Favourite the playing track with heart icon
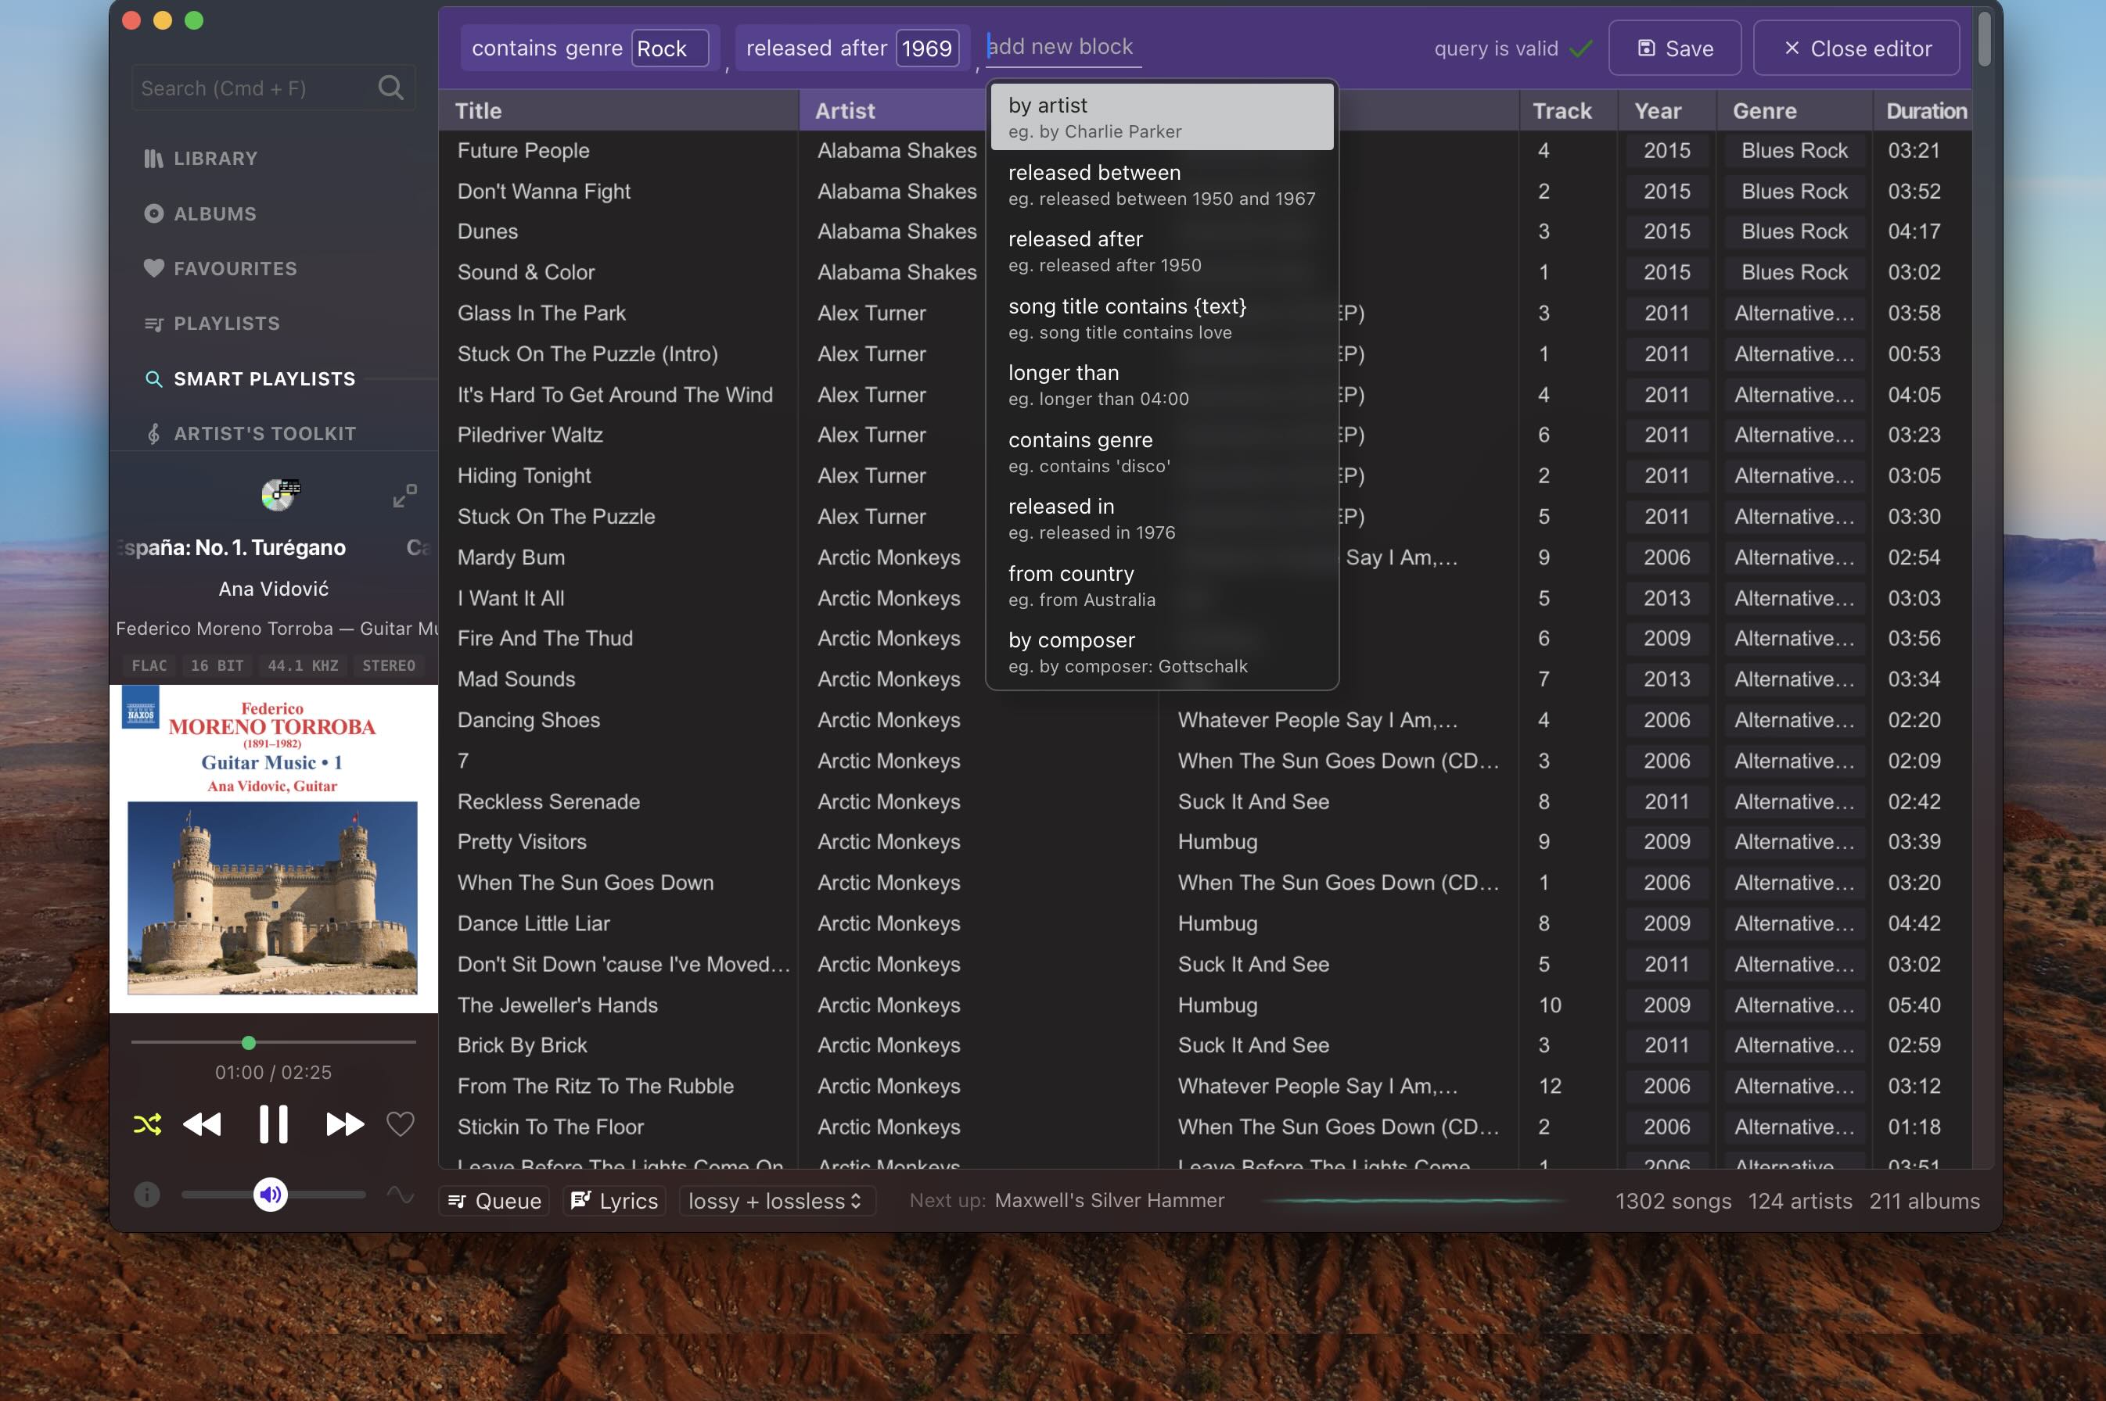The height and width of the screenshot is (1401, 2106). pos(400,1123)
